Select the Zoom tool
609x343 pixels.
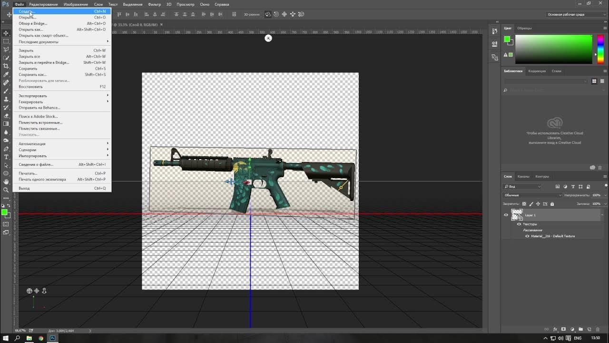(x=6, y=190)
